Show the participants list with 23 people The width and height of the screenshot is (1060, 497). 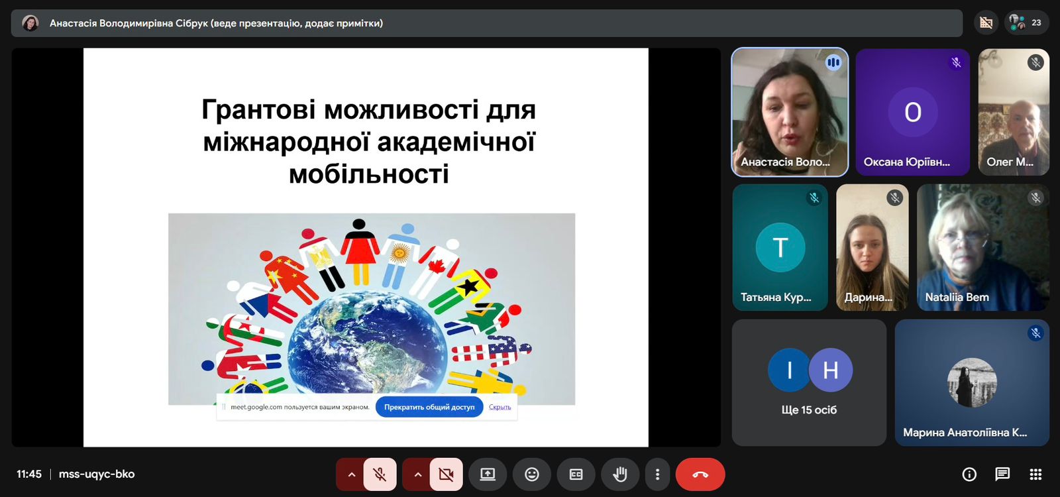tap(1026, 23)
